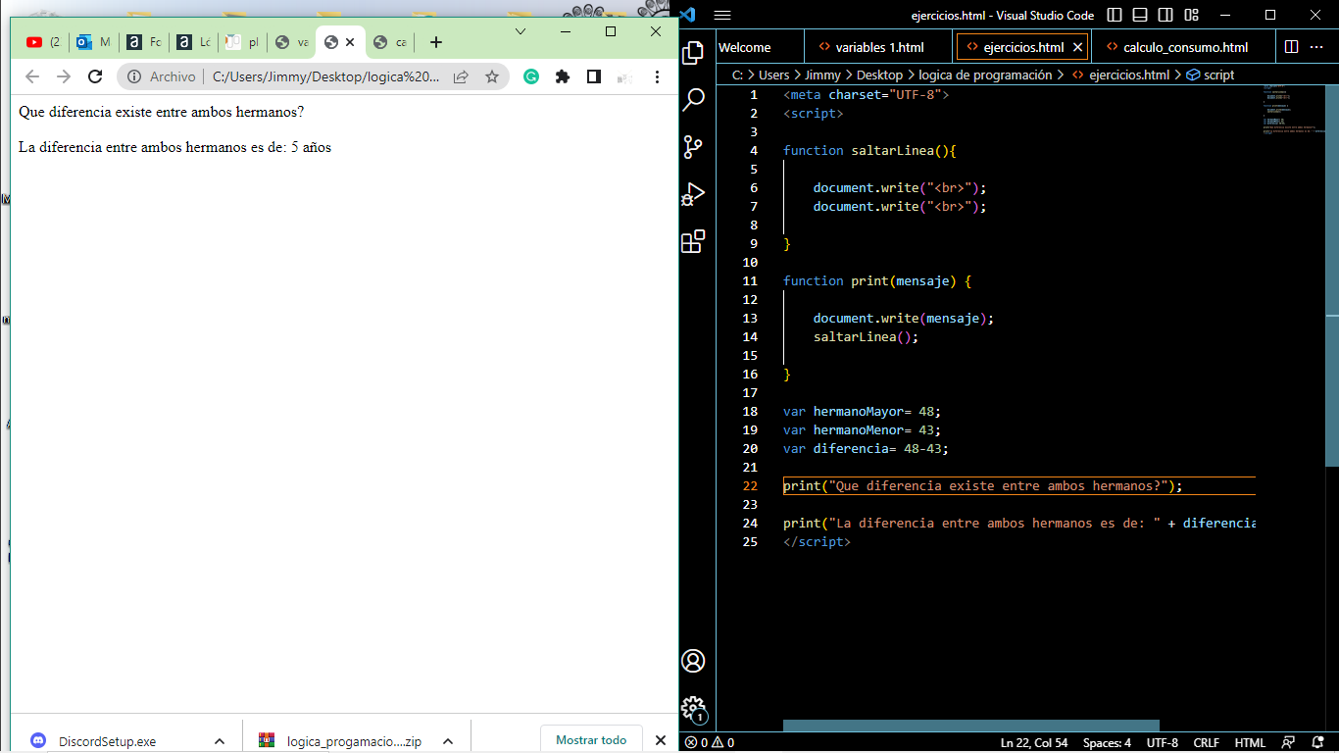Click line number 18 in the gutter
The width and height of the screenshot is (1339, 753).
click(750, 412)
